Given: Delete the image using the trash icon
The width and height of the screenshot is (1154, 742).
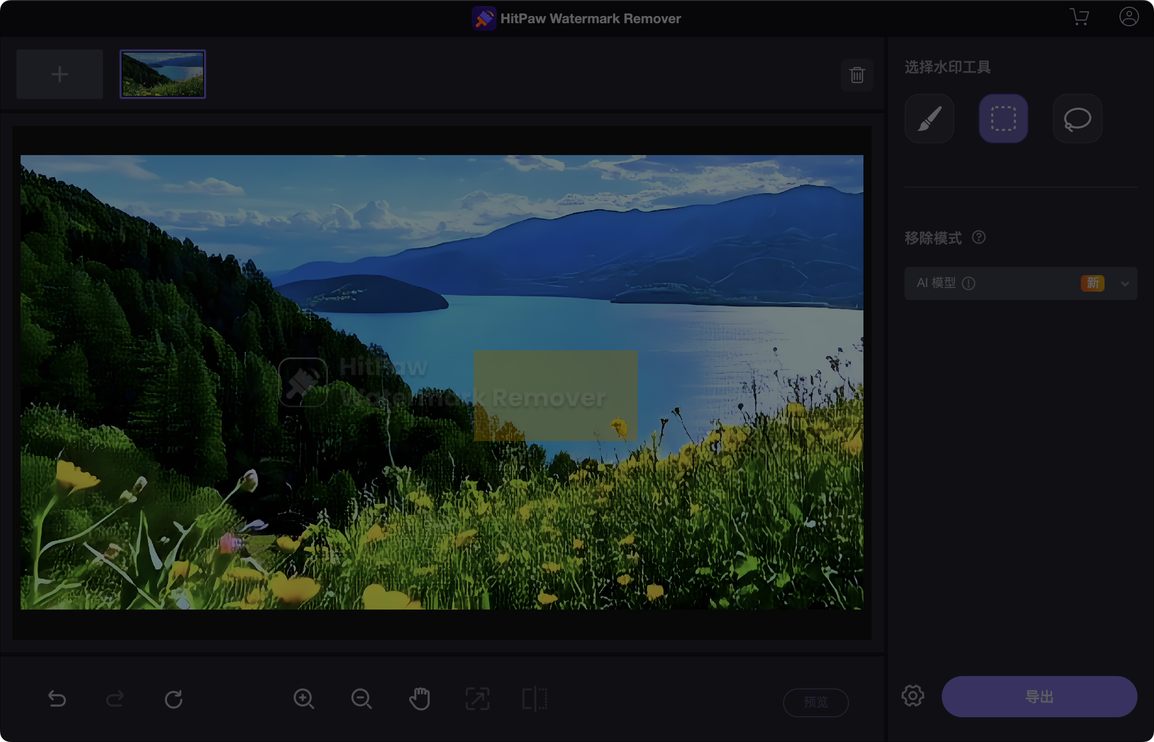Looking at the screenshot, I should (x=857, y=75).
